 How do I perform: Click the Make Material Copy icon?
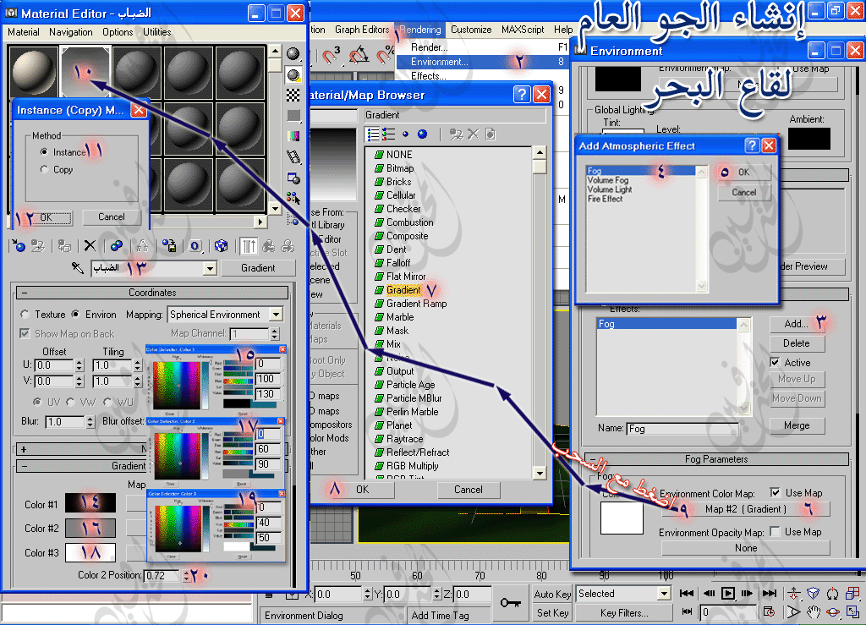pos(117,246)
